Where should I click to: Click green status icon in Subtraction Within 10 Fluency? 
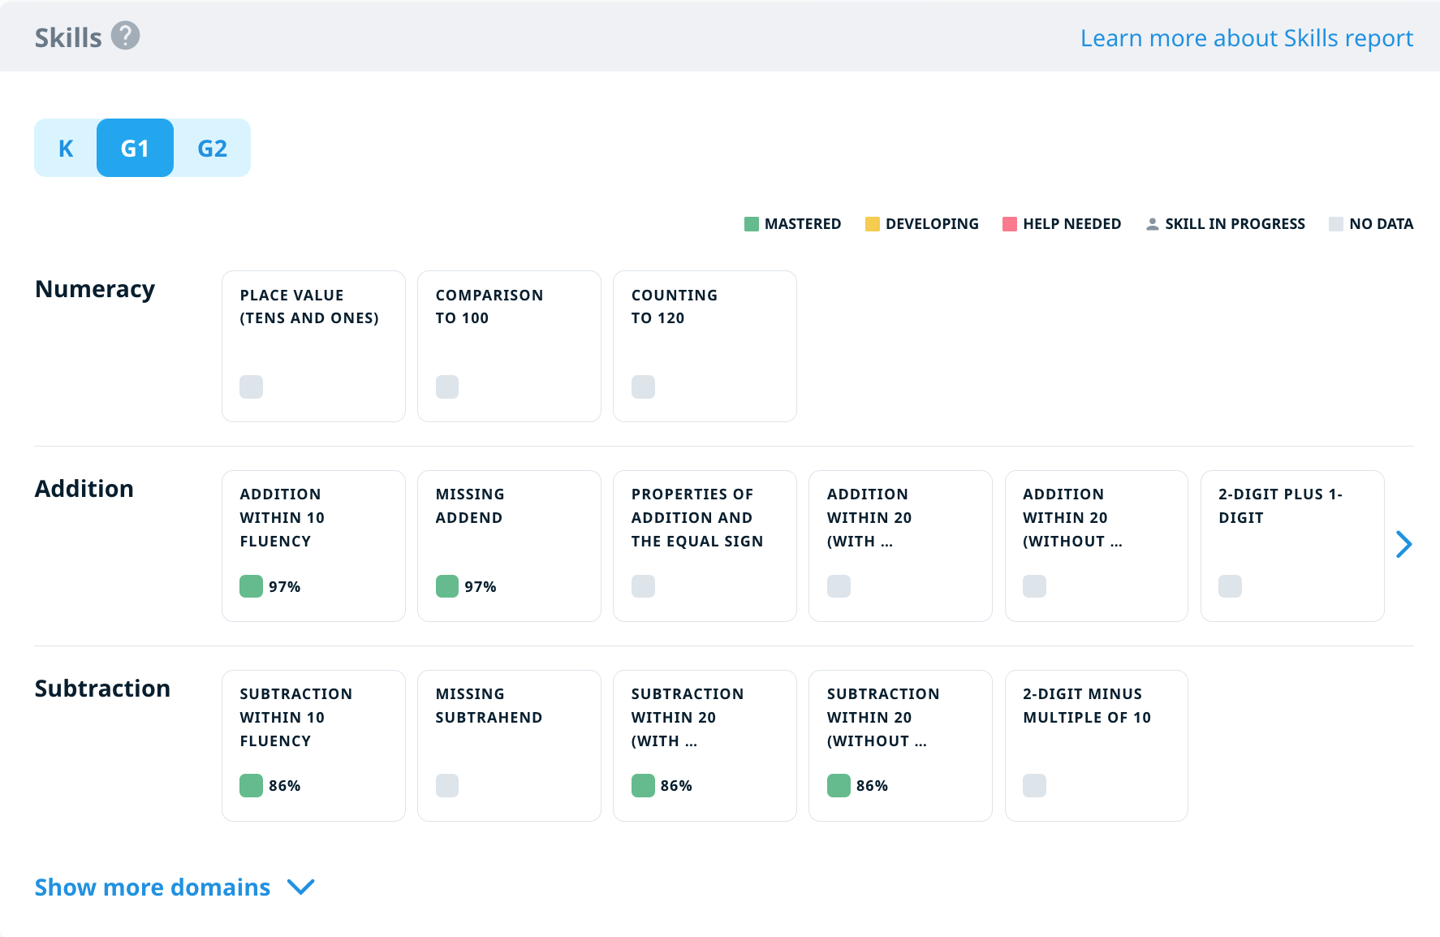251,785
